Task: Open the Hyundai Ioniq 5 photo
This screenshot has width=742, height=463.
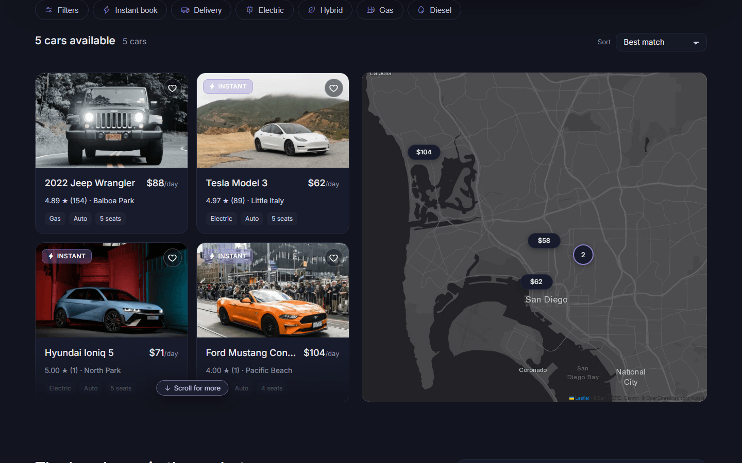Action: (x=111, y=290)
